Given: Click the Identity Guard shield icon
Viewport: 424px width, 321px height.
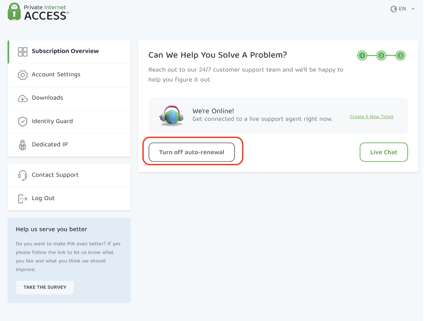Looking at the screenshot, I should [x=23, y=122].
